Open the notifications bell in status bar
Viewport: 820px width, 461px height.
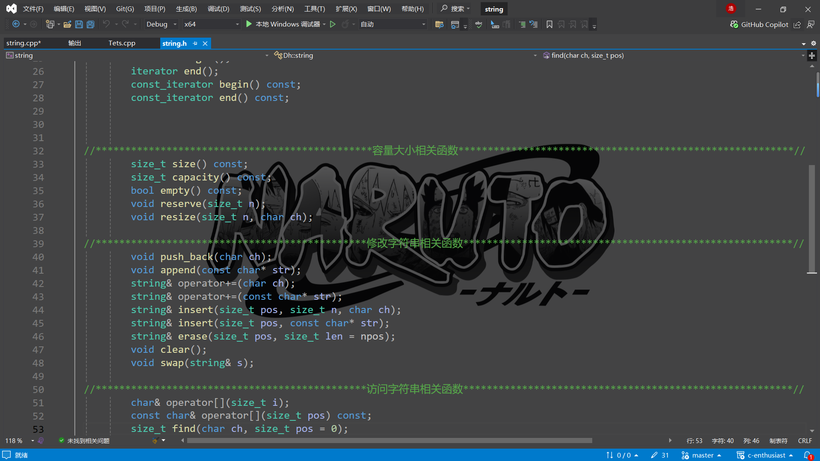808,455
